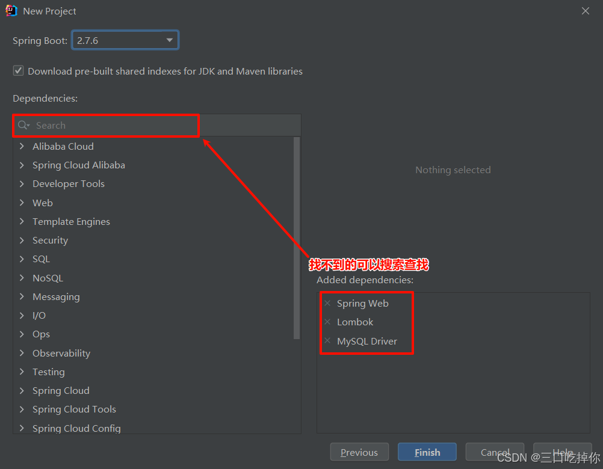Select the Spring Cloud Tools tree row

click(x=153, y=410)
